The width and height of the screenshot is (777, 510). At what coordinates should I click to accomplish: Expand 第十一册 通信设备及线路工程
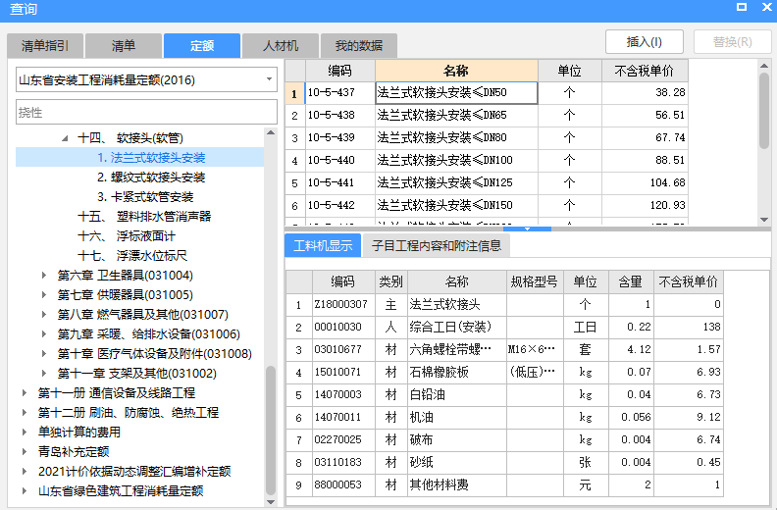pyautogui.click(x=25, y=393)
